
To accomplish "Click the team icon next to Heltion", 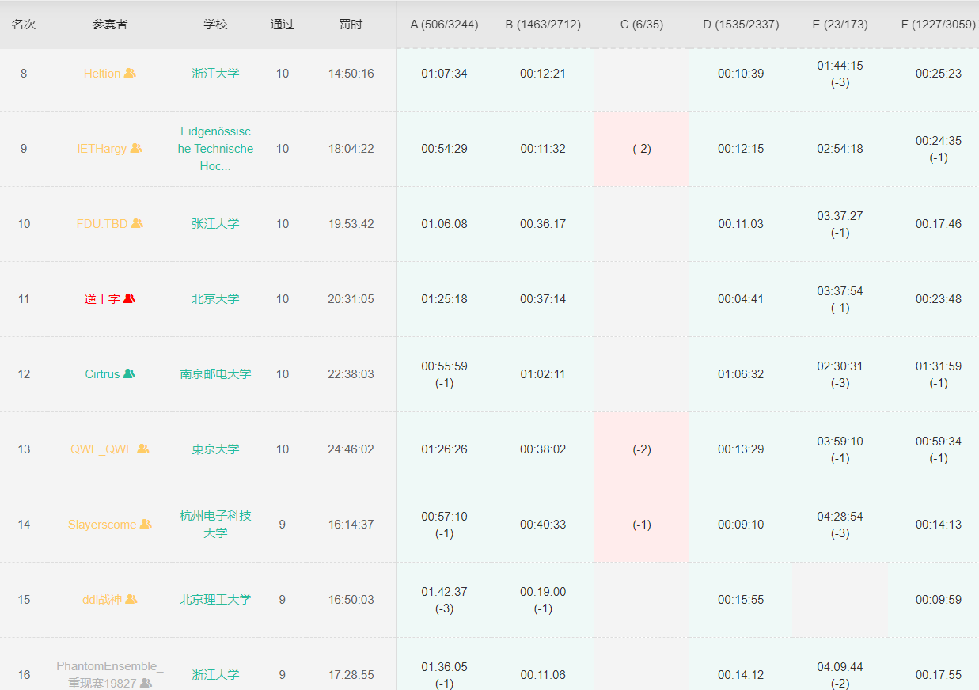I will pos(130,73).
